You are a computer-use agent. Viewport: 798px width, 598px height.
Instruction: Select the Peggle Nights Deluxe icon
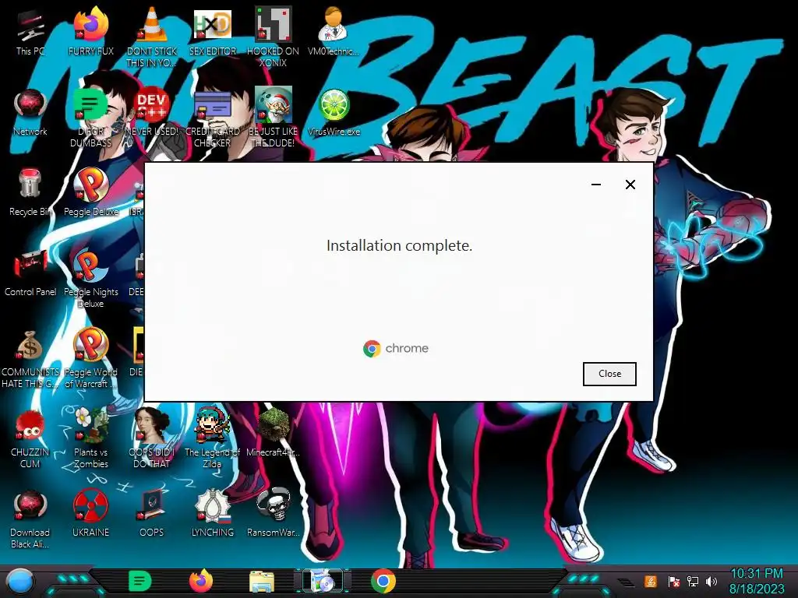pyautogui.click(x=91, y=279)
